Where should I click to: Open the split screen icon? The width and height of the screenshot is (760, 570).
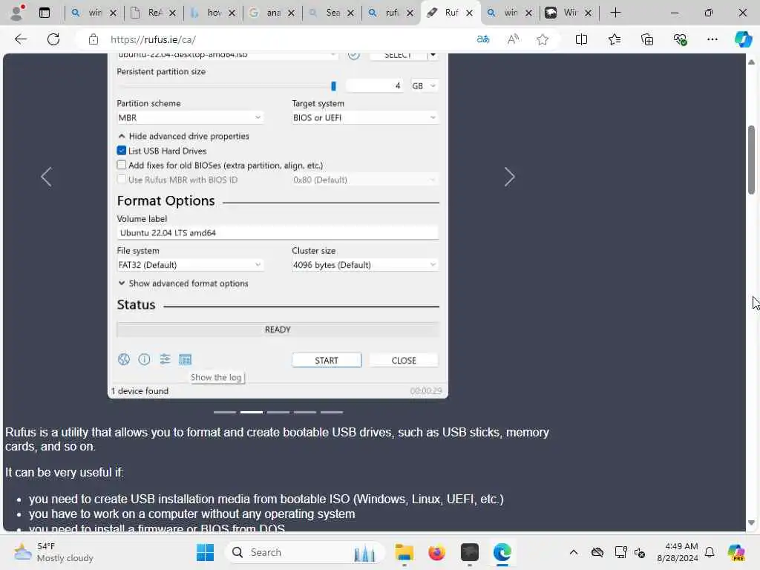click(581, 39)
